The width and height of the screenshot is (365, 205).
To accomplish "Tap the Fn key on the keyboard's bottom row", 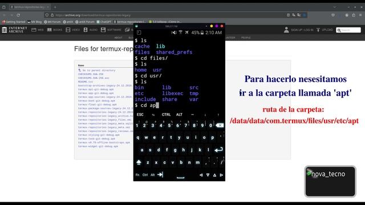I will (x=137, y=175).
